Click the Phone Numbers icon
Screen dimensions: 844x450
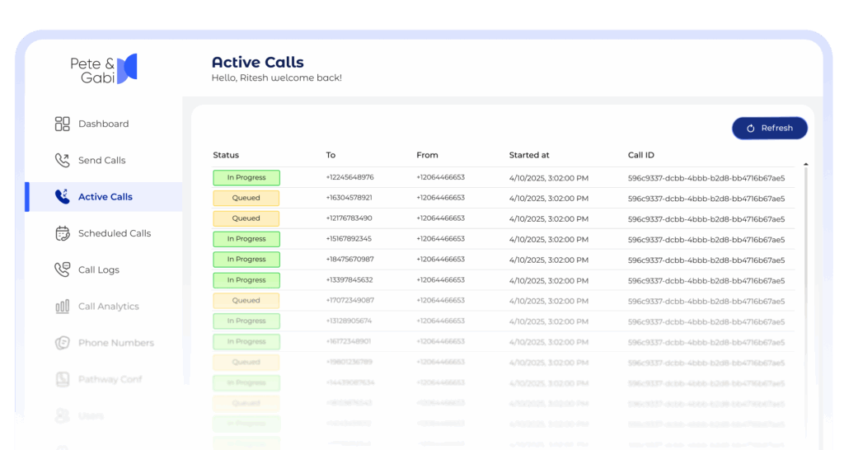pyautogui.click(x=63, y=343)
